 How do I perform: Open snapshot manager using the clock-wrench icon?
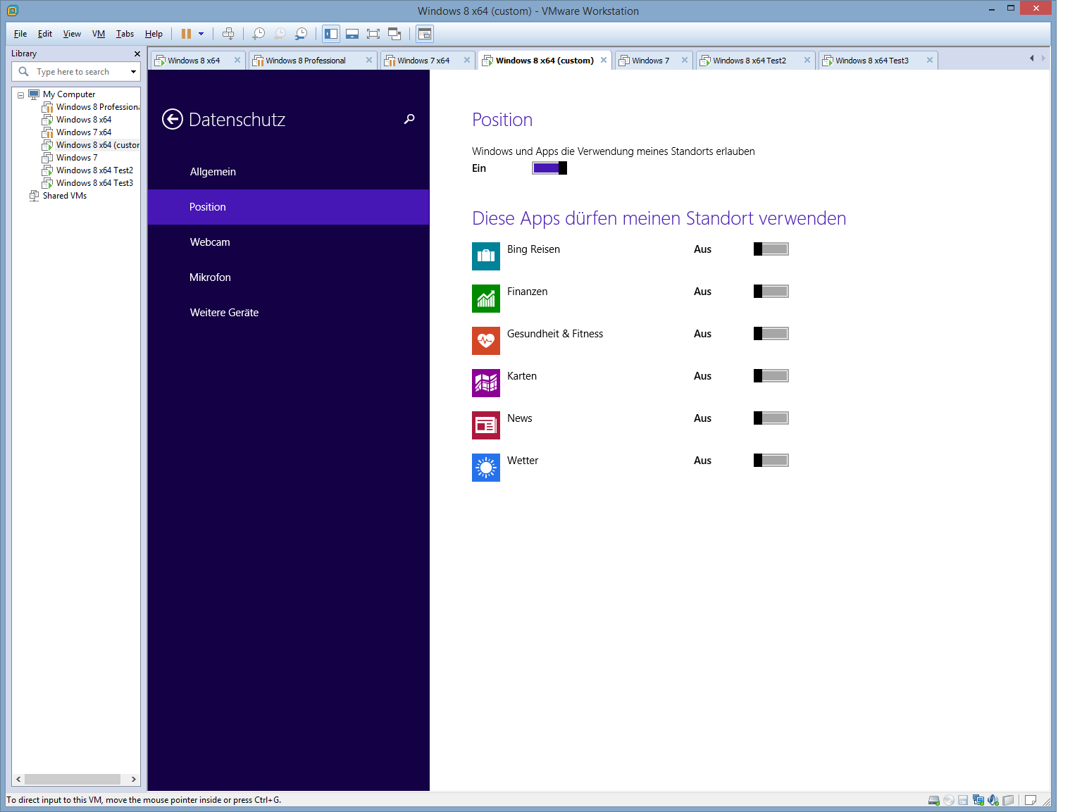pos(301,34)
